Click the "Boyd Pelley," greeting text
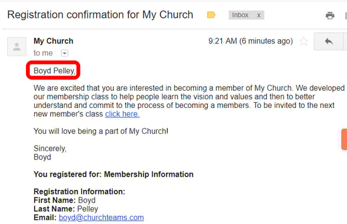Screen dimensions: 347x224 coord(54,70)
